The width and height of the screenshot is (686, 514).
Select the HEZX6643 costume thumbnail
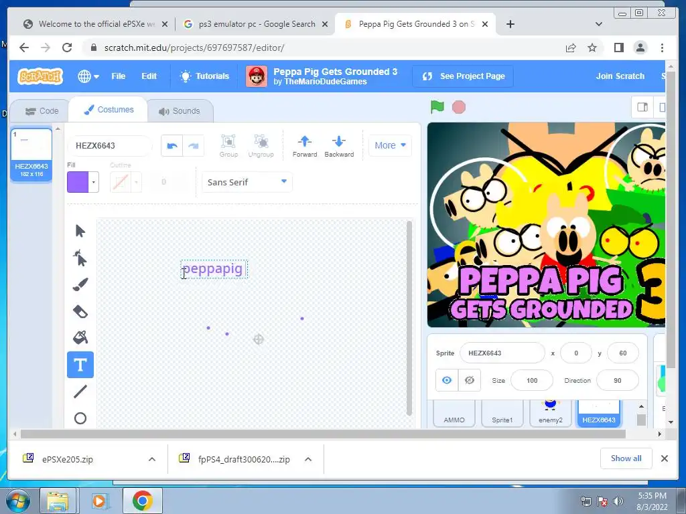point(31,155)
